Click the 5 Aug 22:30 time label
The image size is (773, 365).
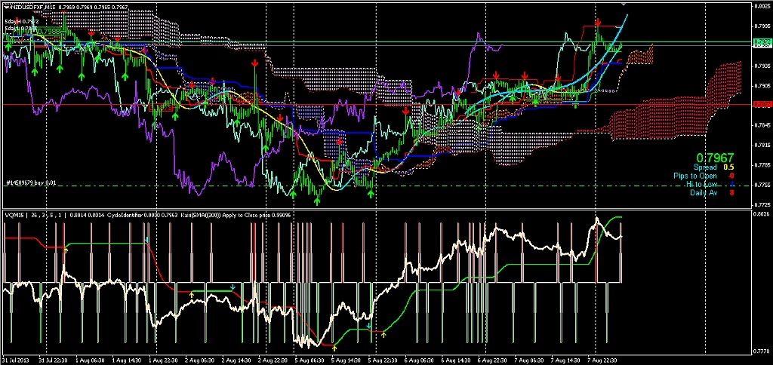382,360
